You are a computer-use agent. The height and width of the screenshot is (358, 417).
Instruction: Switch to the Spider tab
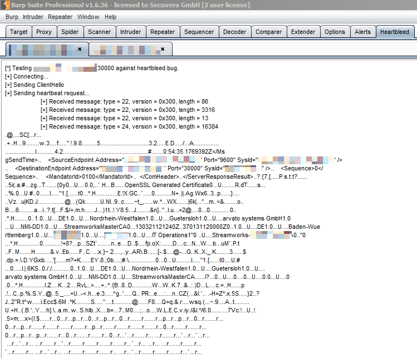(x=70, y=32)
